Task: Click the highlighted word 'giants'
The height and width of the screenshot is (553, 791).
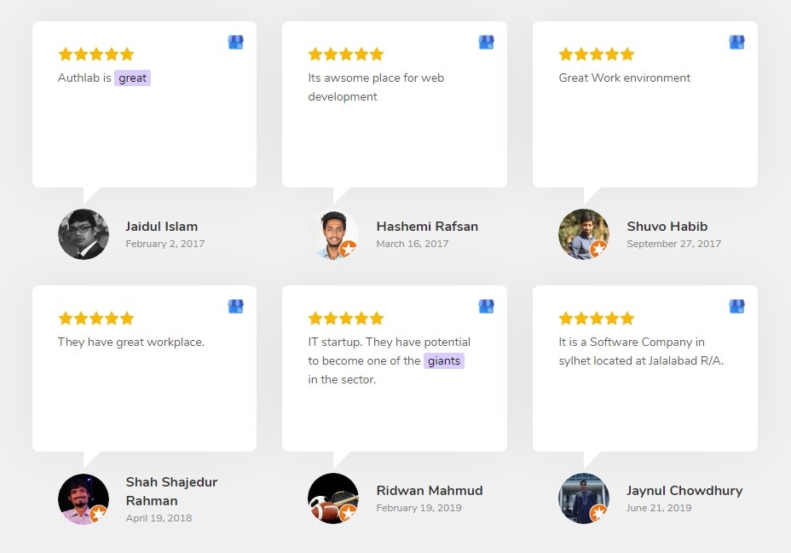Action: pyautogui.click(x=444, y=361)
